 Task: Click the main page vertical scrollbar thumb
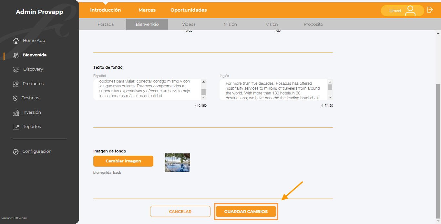[438, 151]
